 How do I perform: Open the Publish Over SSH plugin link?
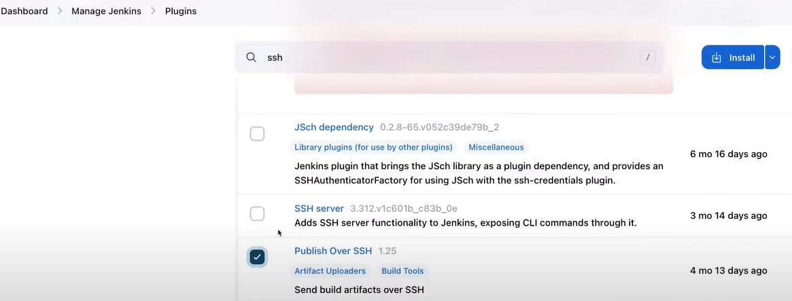[333, 251]
